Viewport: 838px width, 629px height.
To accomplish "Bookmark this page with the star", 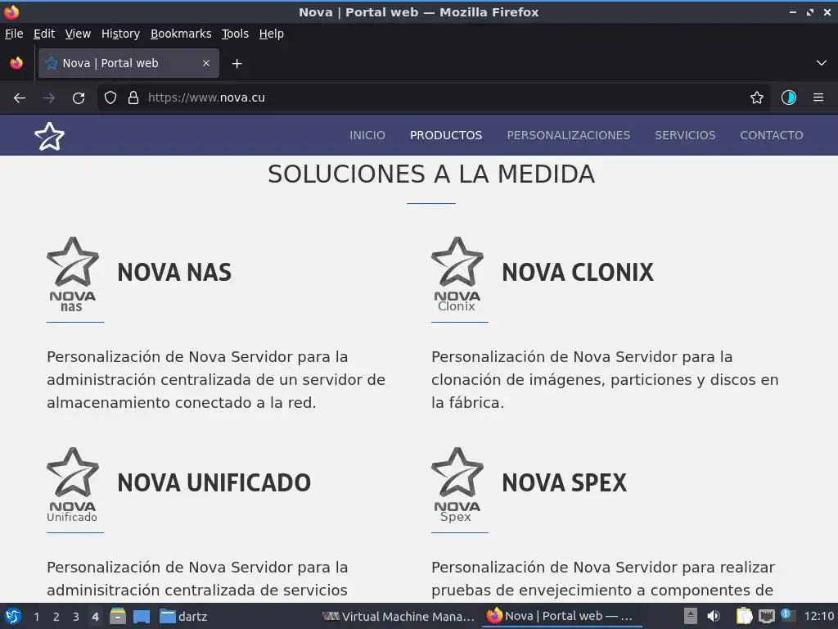I will [757, 98].
